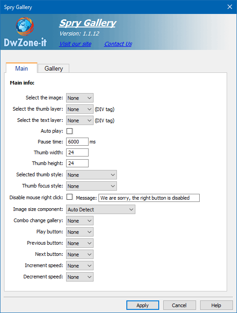Click the Apply button
The height and width of the screenshot is (313, 237).
(143, 305)
